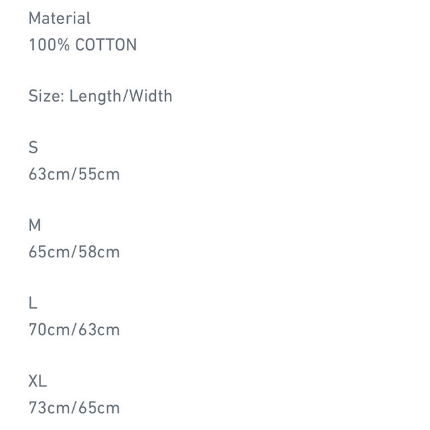Image resolution: width=430 pixels, height=430 pixels.
Task: Click the 100% value in material line
Action: [49, 45]
